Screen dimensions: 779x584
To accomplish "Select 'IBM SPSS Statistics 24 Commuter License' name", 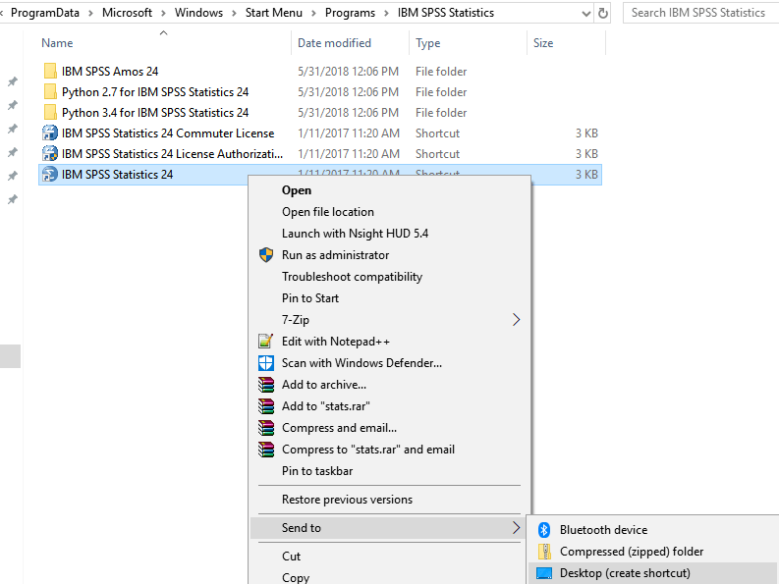I will pyautogui.click(x=168, y=133).
